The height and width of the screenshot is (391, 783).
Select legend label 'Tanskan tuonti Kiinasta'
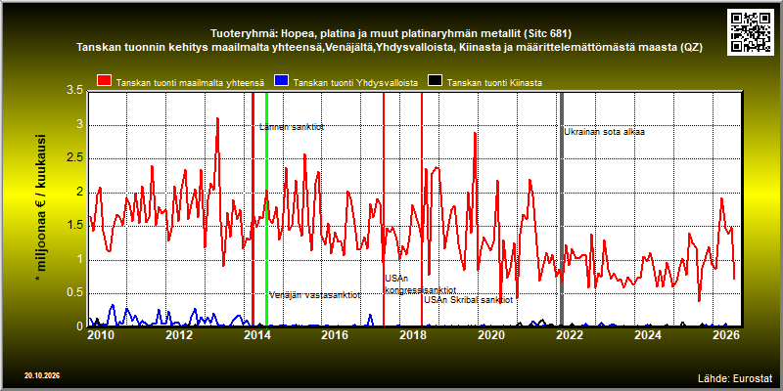point(494,83)
